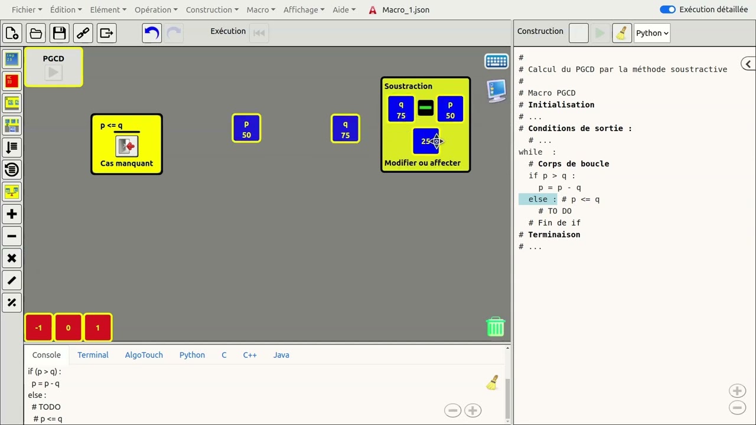Open the Construction menu
The height and width of the screenshot is (425, 756).
212,9
